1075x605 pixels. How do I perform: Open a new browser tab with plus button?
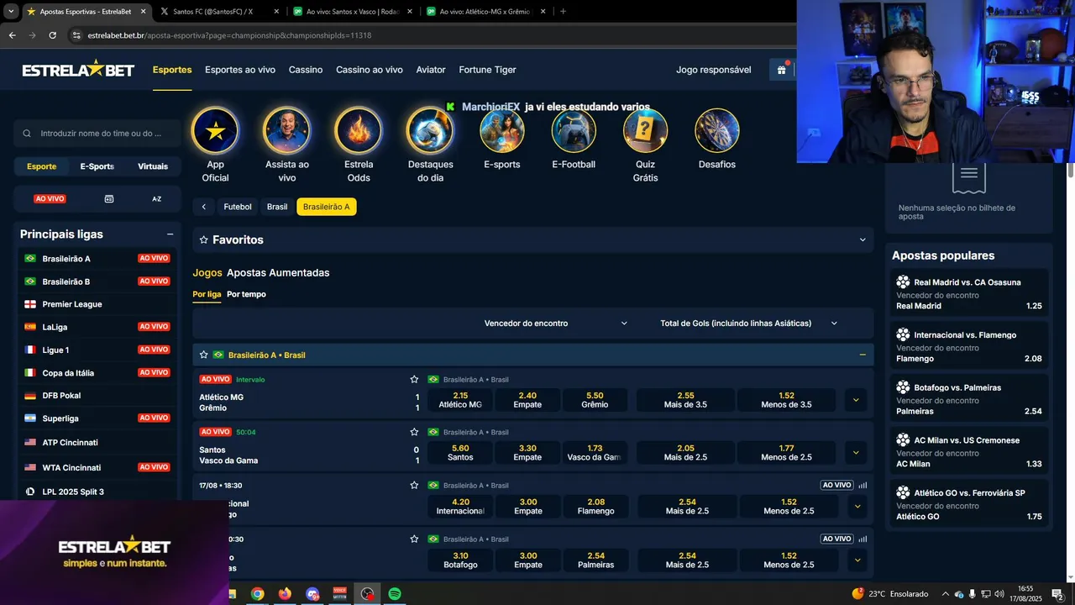[x=563, y=12]
